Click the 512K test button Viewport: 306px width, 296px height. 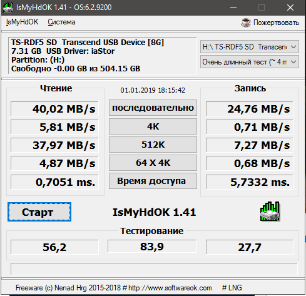[x=153, y=145]
